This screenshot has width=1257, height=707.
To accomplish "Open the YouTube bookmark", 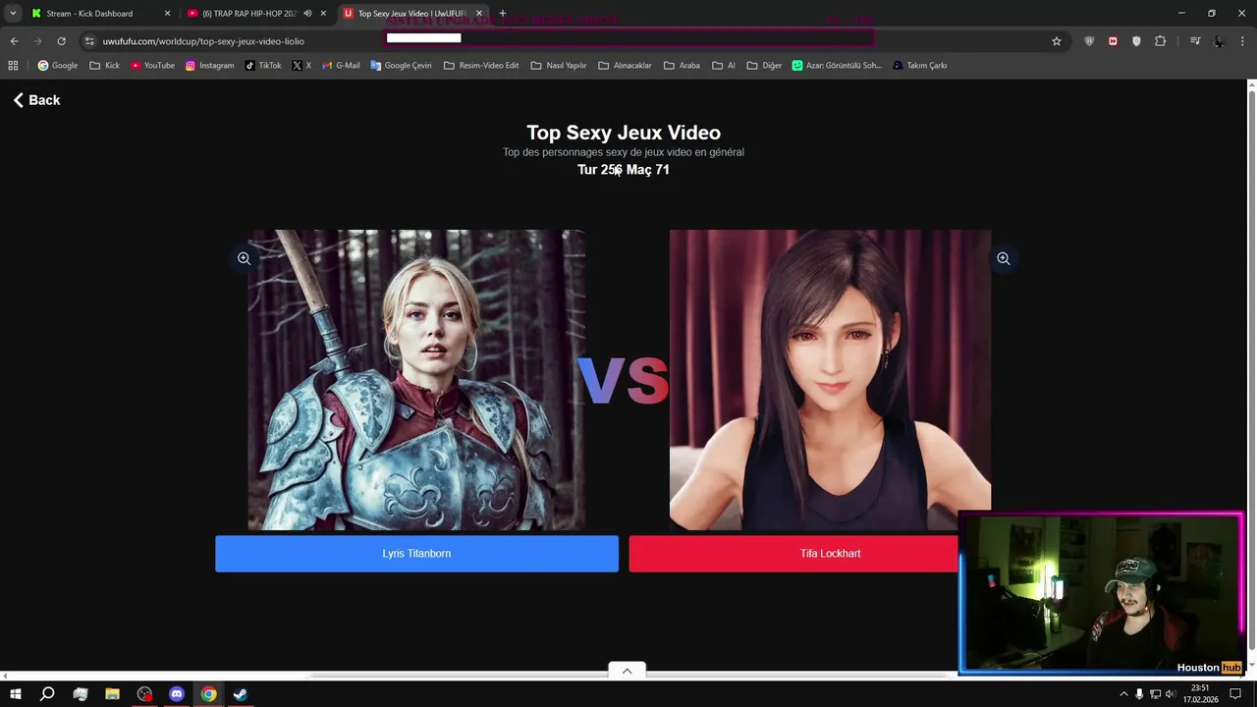I will (x=152, y=66).
